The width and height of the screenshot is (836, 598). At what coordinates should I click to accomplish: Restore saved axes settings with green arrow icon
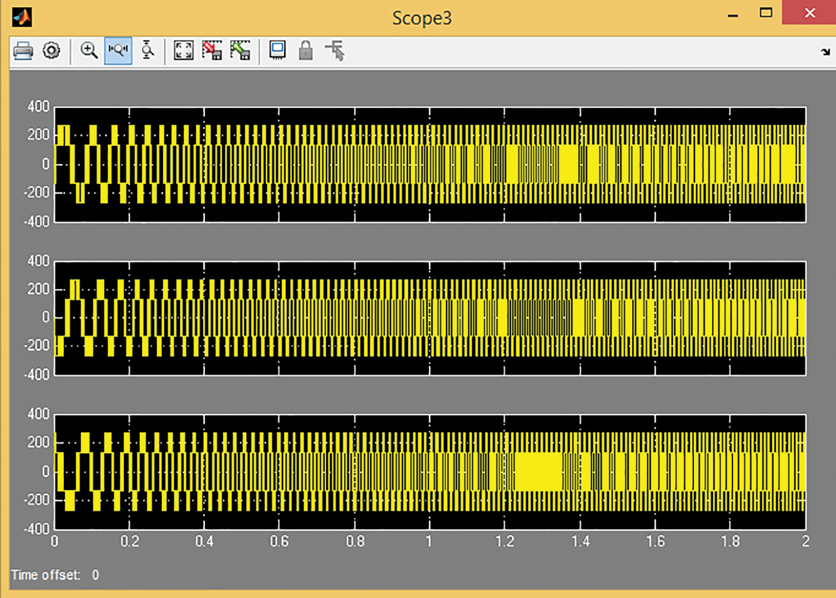pyautogui.click(x=241, y=51)
